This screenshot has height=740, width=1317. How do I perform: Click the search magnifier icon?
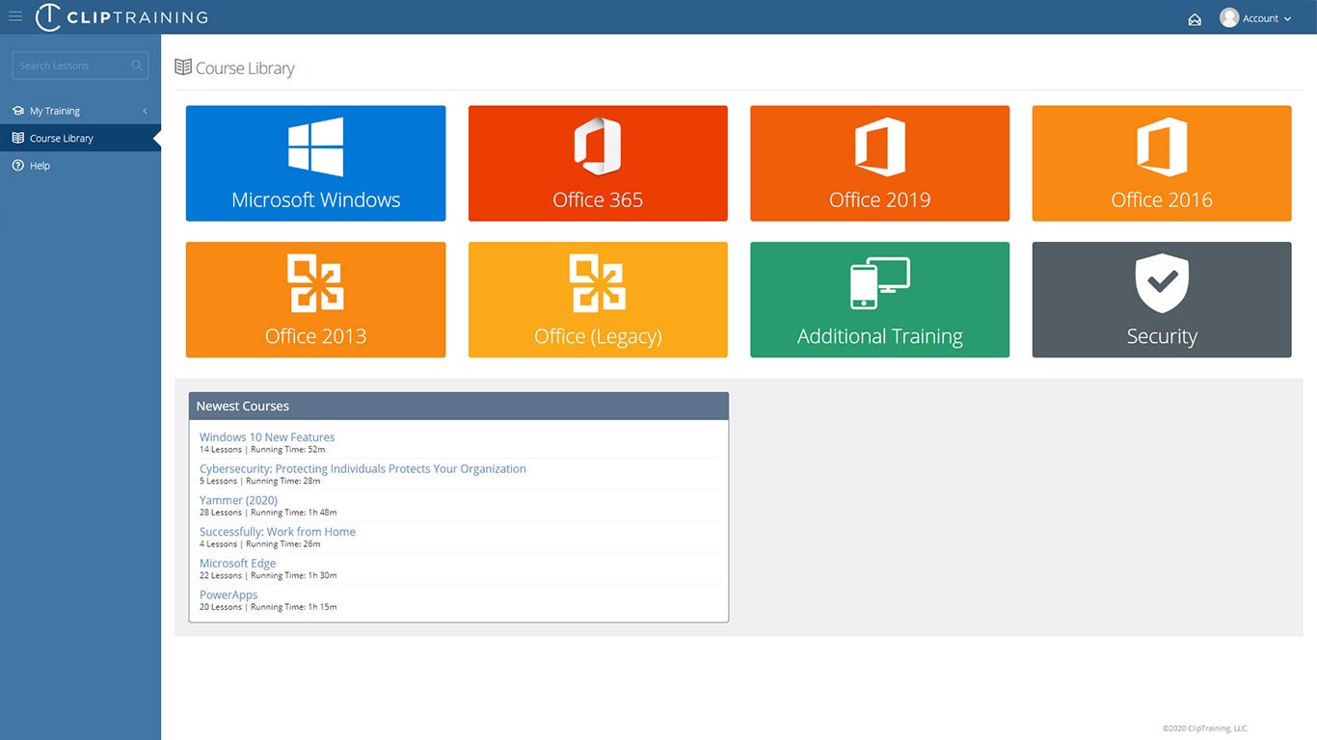click(x=137, y=66)
